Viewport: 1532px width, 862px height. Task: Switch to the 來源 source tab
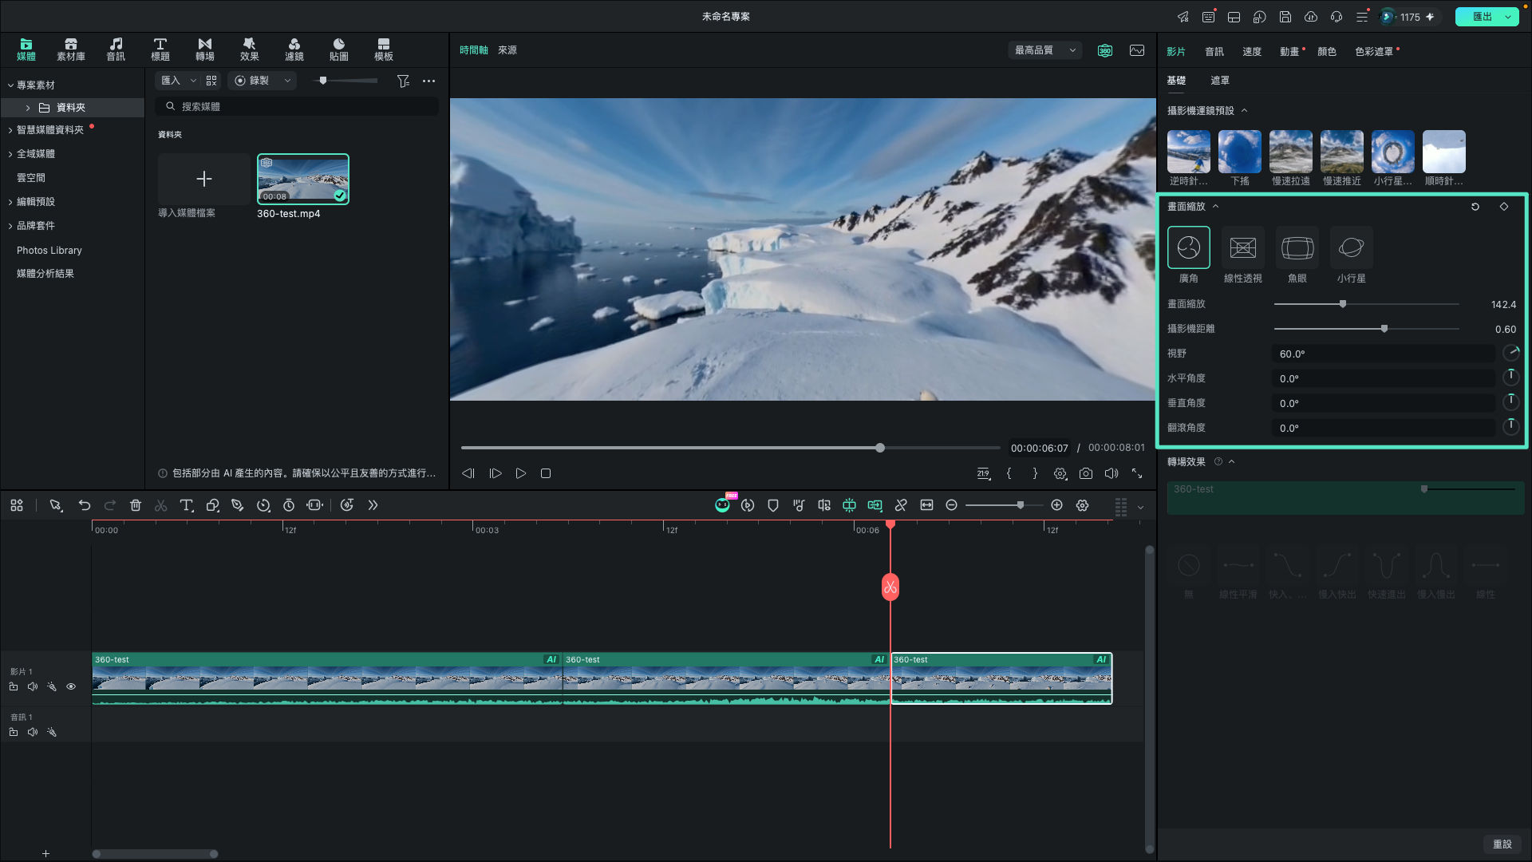pos(507,50)
